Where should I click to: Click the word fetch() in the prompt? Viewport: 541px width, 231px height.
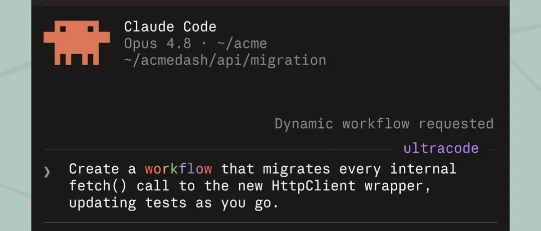pyautogui.click(x=98, y=186)
